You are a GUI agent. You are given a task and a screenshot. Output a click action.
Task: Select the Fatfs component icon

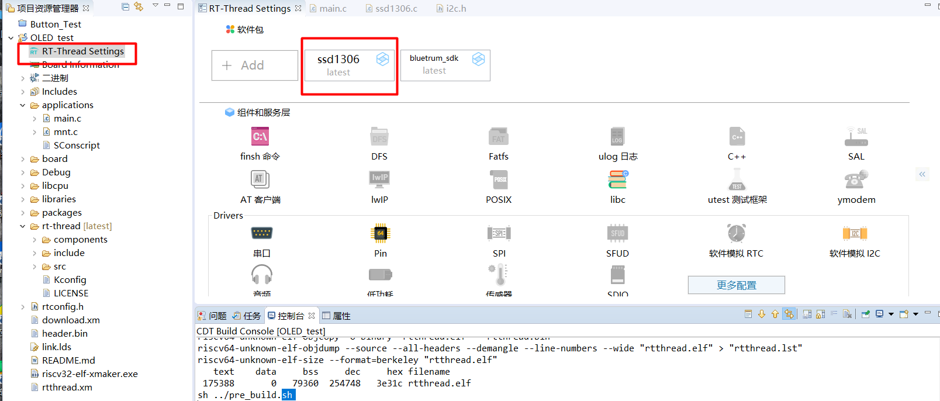click(499, 137)
